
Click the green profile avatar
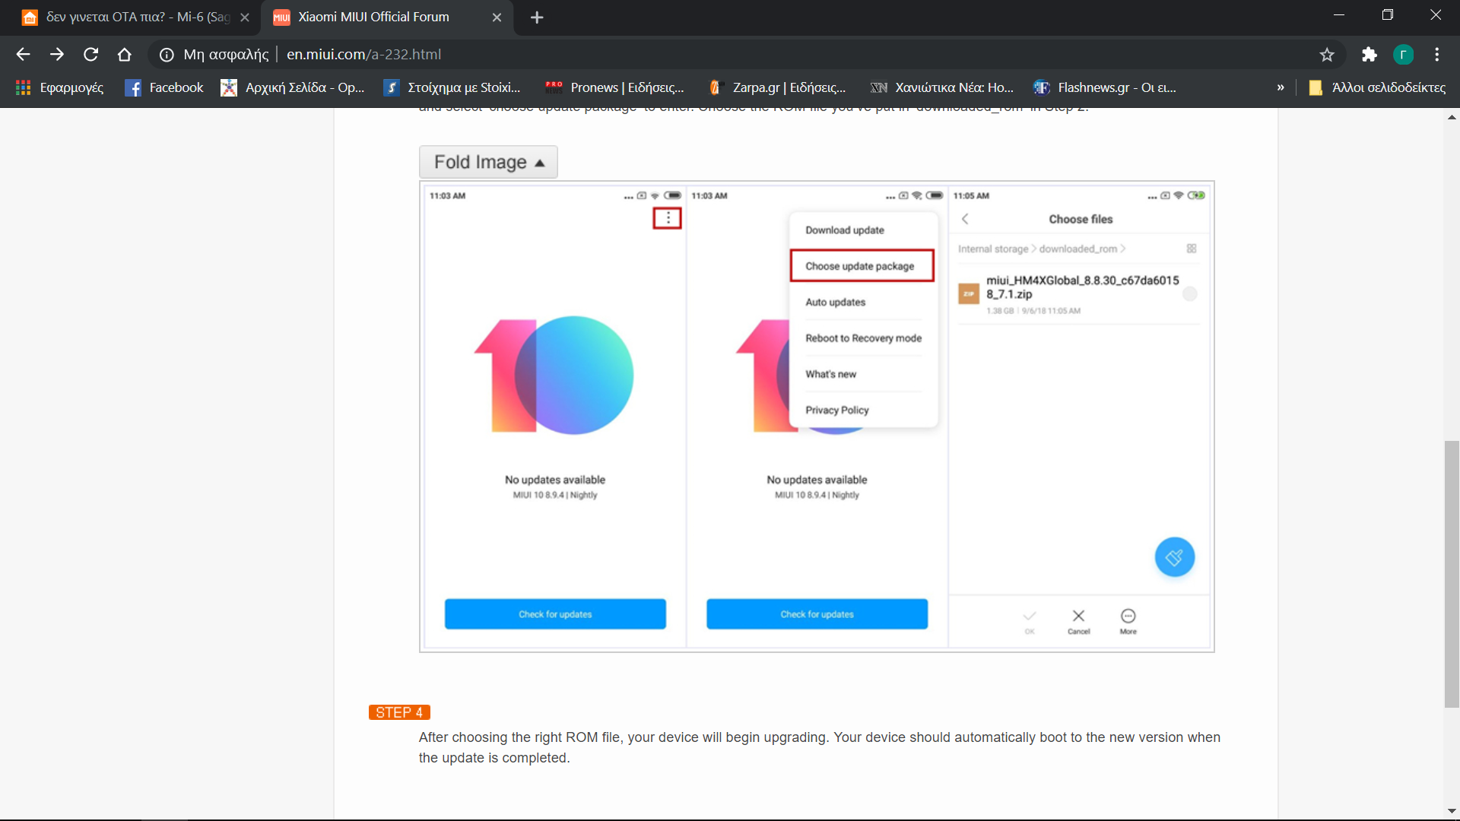tap(1403, 54)
